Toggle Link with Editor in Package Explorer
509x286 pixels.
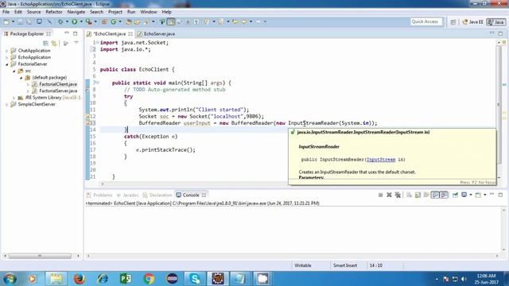[54, 43]
